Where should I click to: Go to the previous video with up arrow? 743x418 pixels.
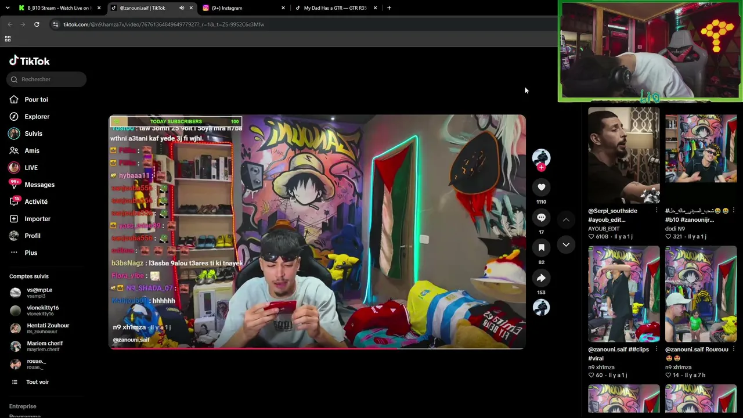tap(566, 219)
